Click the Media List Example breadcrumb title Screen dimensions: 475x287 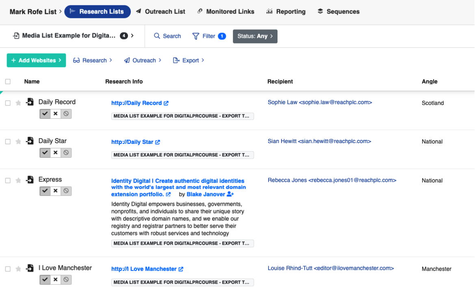pyautogui.click(x=69, y=35)
